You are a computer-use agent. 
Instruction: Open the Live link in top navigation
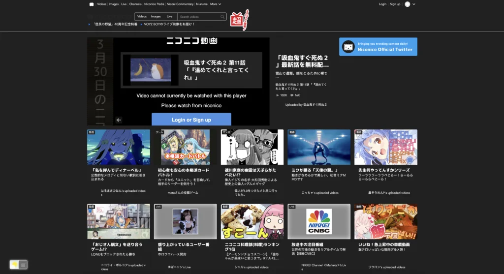(x=124, y=4)
